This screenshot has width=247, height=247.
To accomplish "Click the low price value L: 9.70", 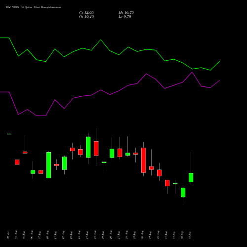I will coord(125,17).
